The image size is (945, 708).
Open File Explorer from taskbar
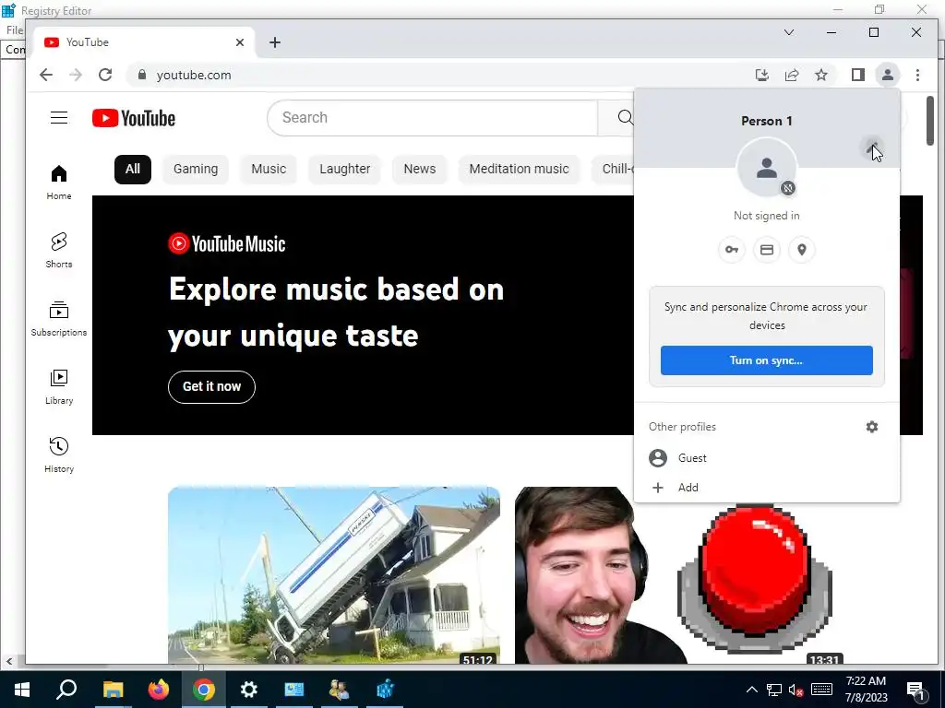(113, 690)
